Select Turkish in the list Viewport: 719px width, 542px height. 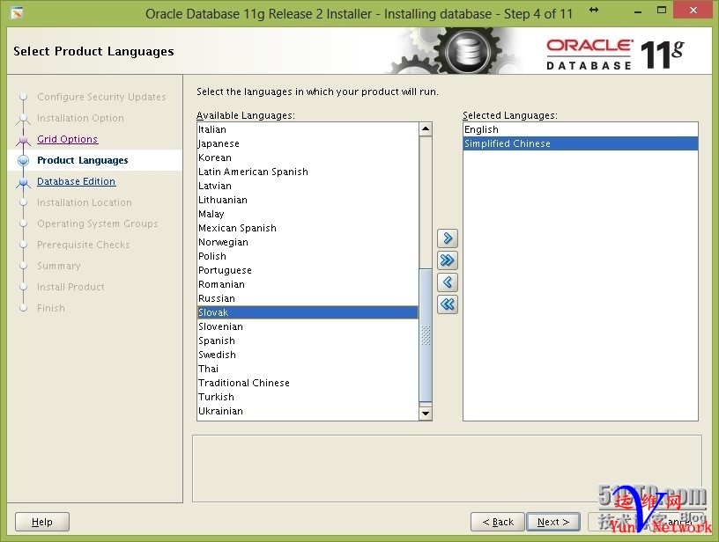click(x=308, y=397)
